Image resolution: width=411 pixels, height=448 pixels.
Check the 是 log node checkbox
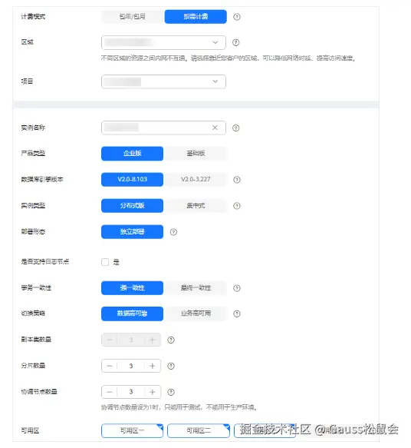point(105,262)
